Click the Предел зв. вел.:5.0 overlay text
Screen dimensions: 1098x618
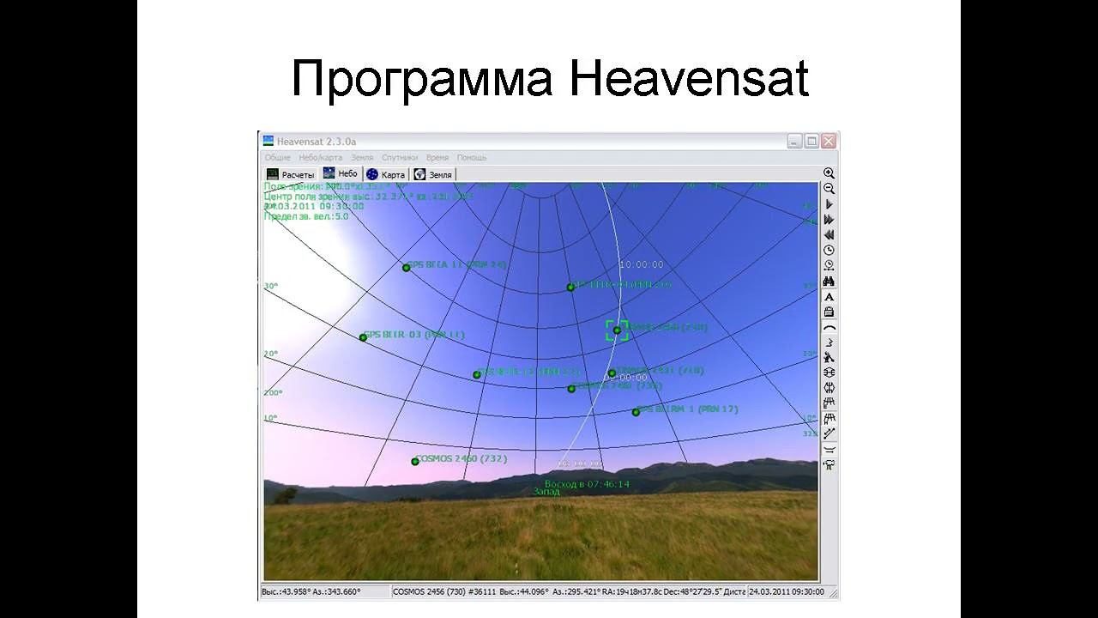[306, 216]
